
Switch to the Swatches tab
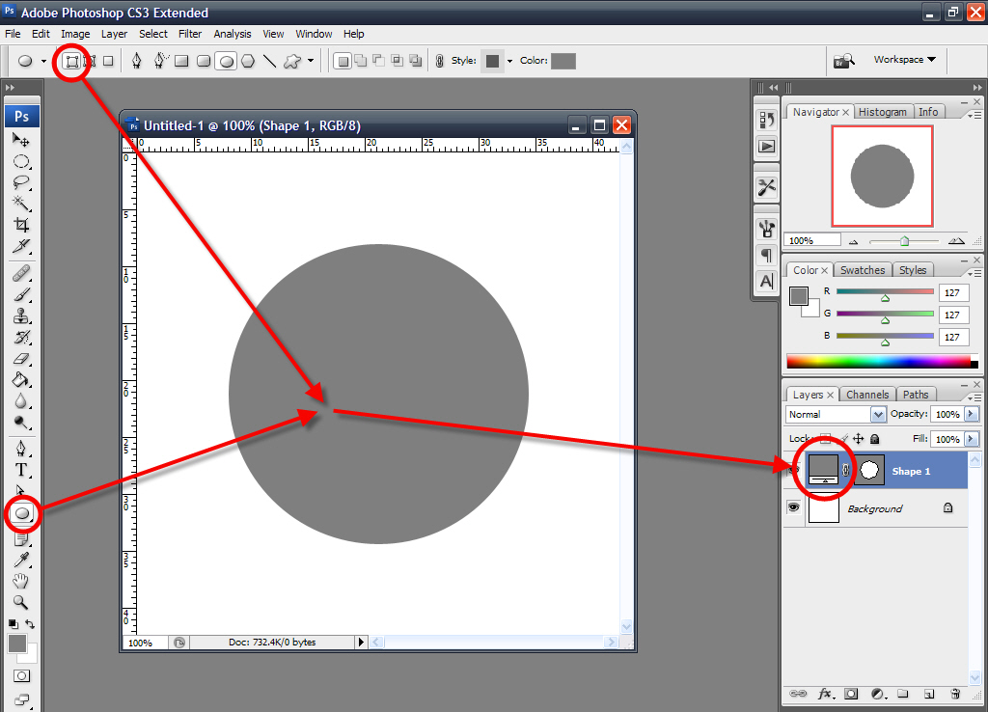pyautogui.click(x=863, y=270)
